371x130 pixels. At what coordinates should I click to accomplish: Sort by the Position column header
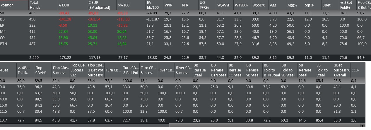[14, 5]
